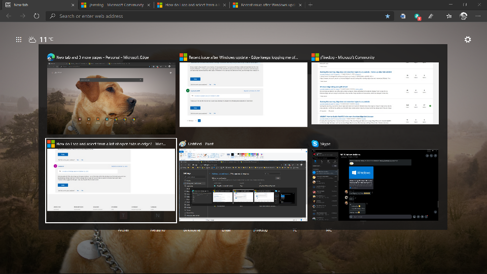Open the weather 11°C widget
Viewport: 487px width, 274px height.
tap(41, 40)
